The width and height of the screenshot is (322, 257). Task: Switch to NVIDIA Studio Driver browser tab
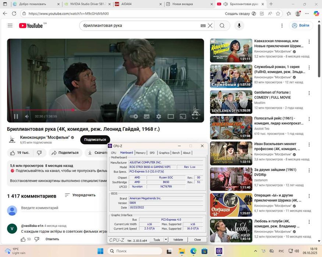[87, 4]
